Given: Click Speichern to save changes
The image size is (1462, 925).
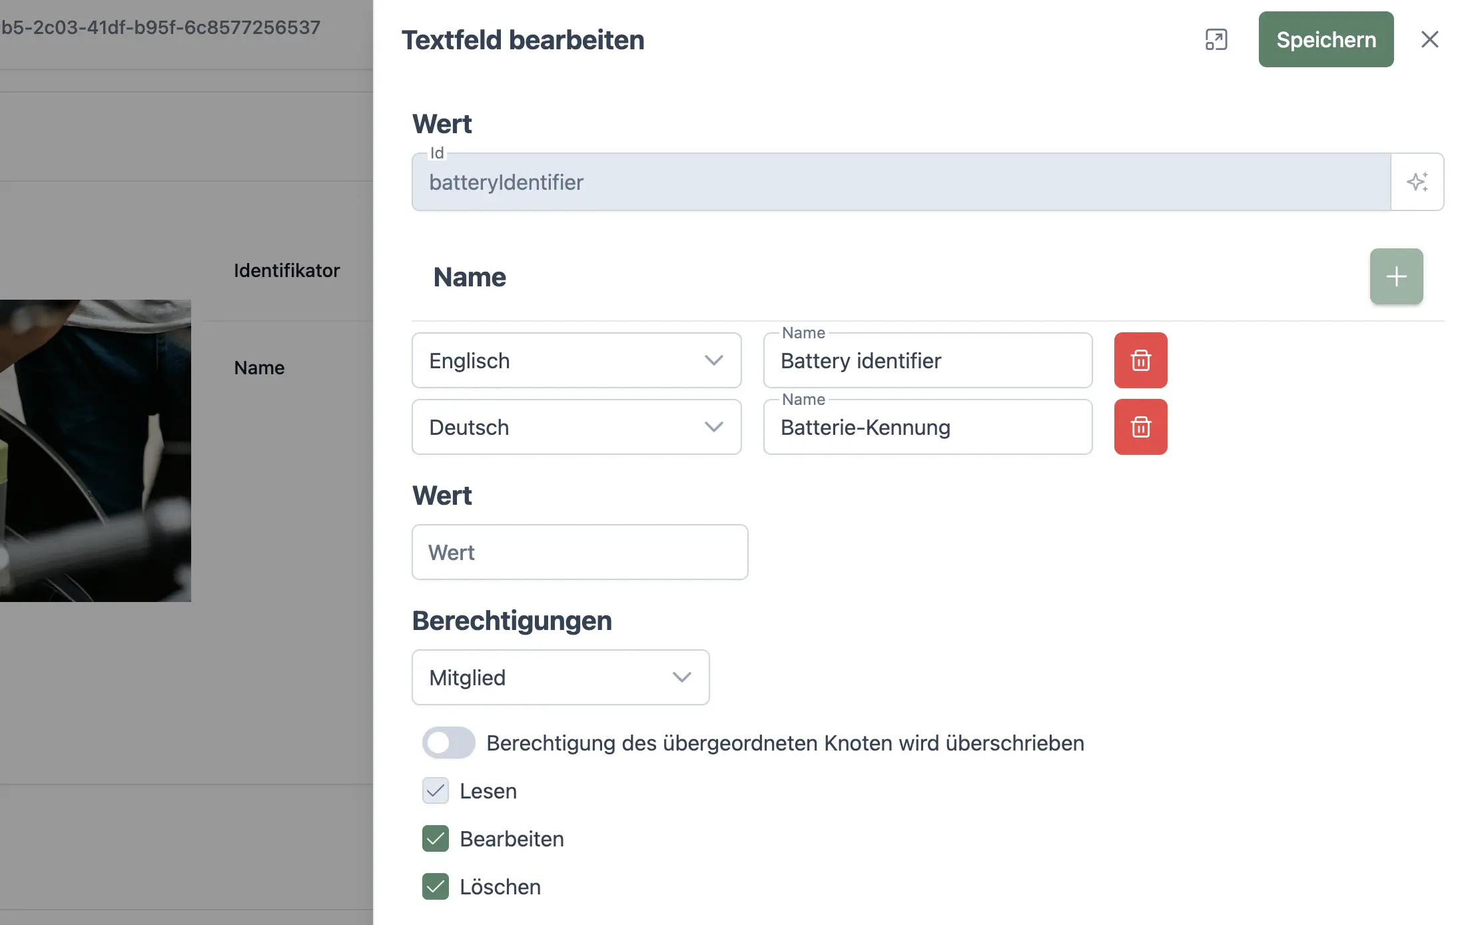Looking at the screenshot, I should [1325, 40].
